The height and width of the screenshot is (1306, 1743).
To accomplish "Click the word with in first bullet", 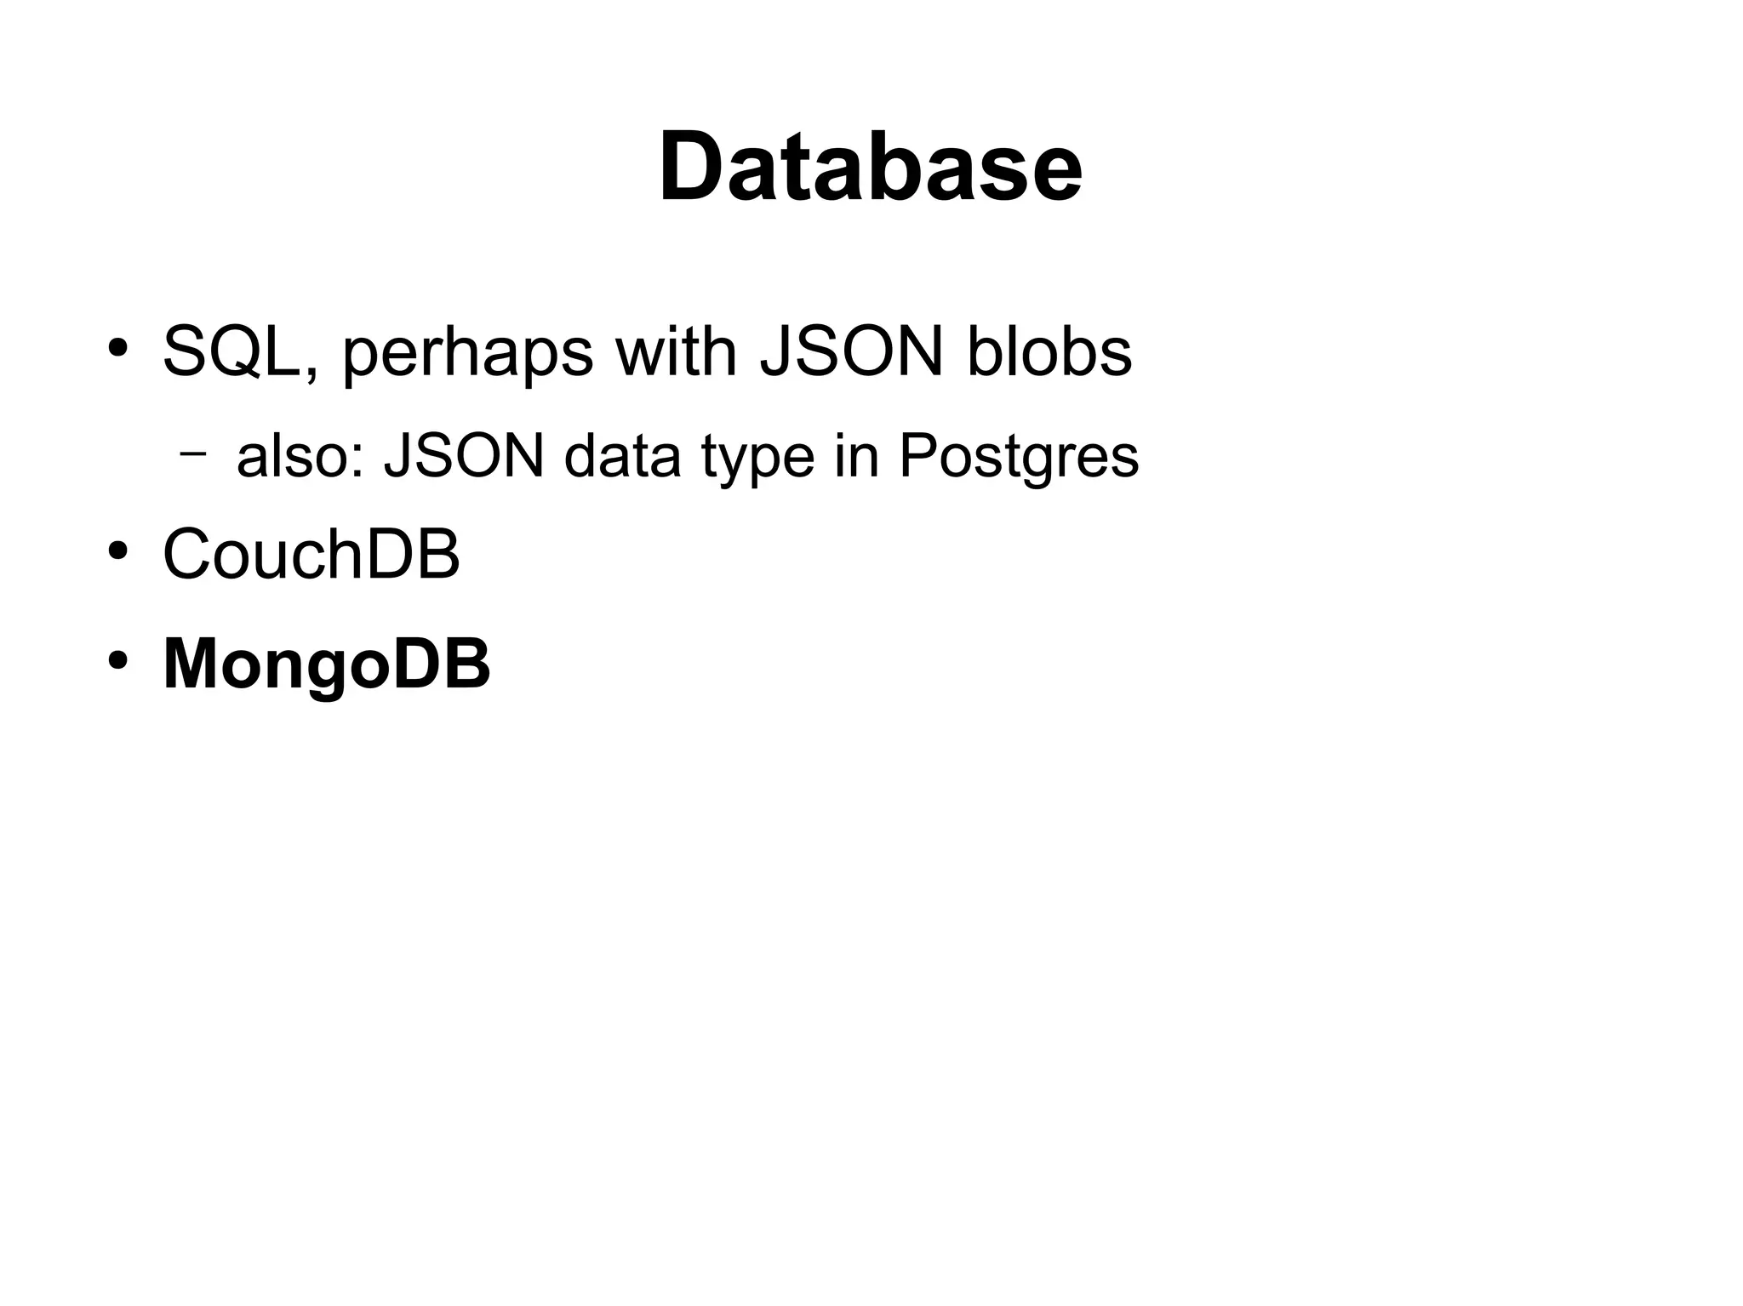I will point(676,351).
